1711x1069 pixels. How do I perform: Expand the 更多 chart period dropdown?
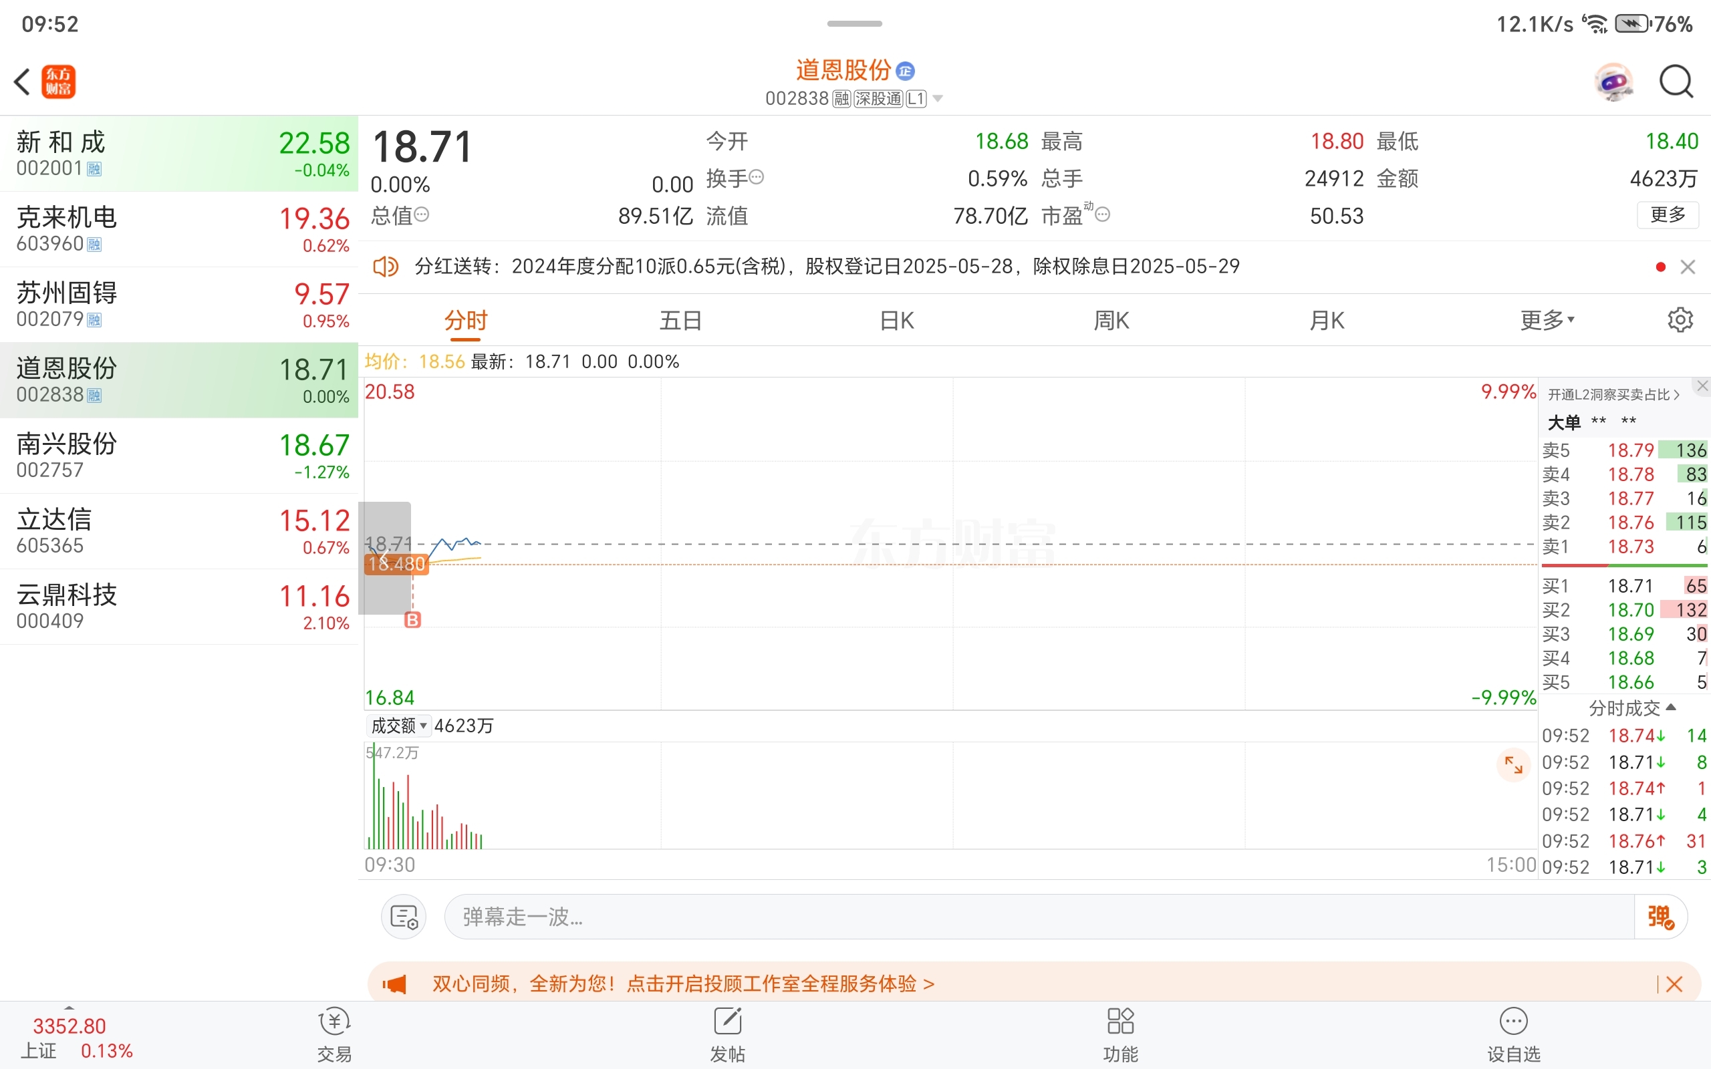1547,320
